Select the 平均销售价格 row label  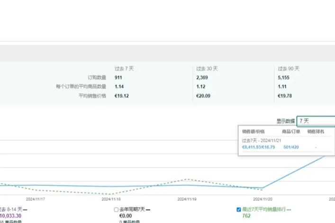click(x=92, y=96)
